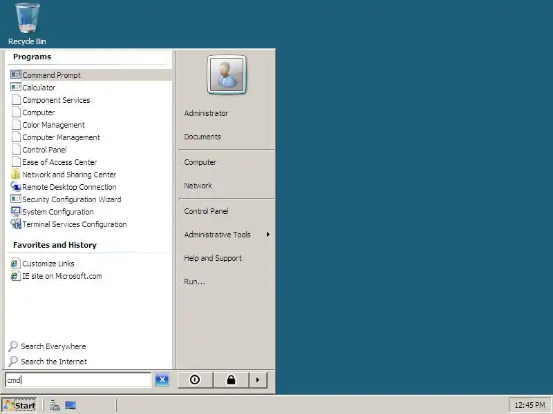The width and height of the screenshot is (553, 414).
Task: Click the Customize Links Internet Explorer icon
Action: [15, 264]
